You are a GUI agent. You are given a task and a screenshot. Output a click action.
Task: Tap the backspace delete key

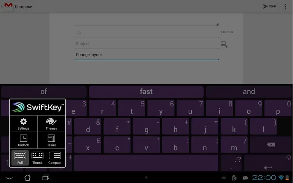271,144
